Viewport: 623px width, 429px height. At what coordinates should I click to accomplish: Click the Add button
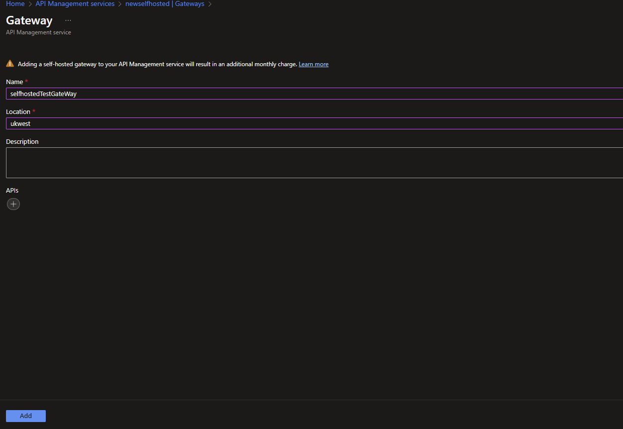click(26, 416)
